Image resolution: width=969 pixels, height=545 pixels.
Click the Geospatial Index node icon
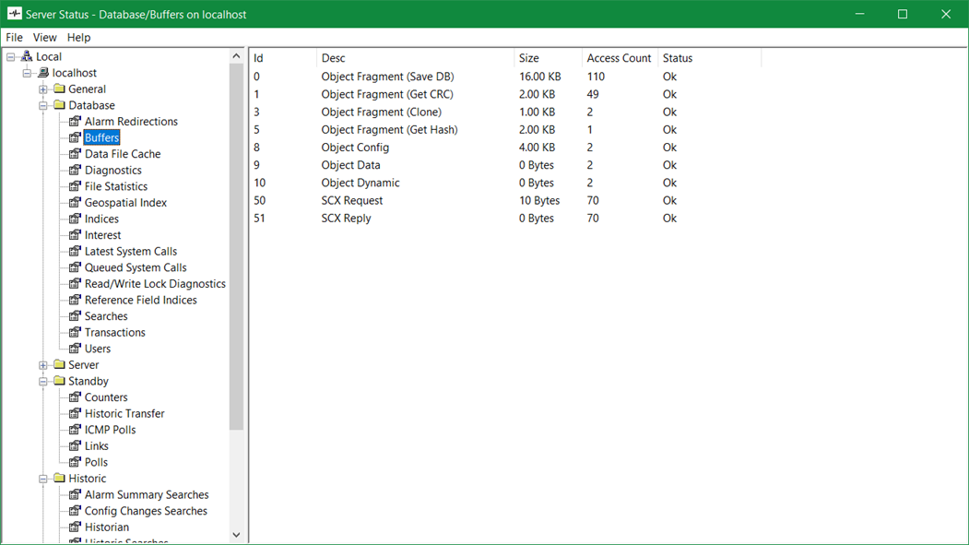[76, 203]
